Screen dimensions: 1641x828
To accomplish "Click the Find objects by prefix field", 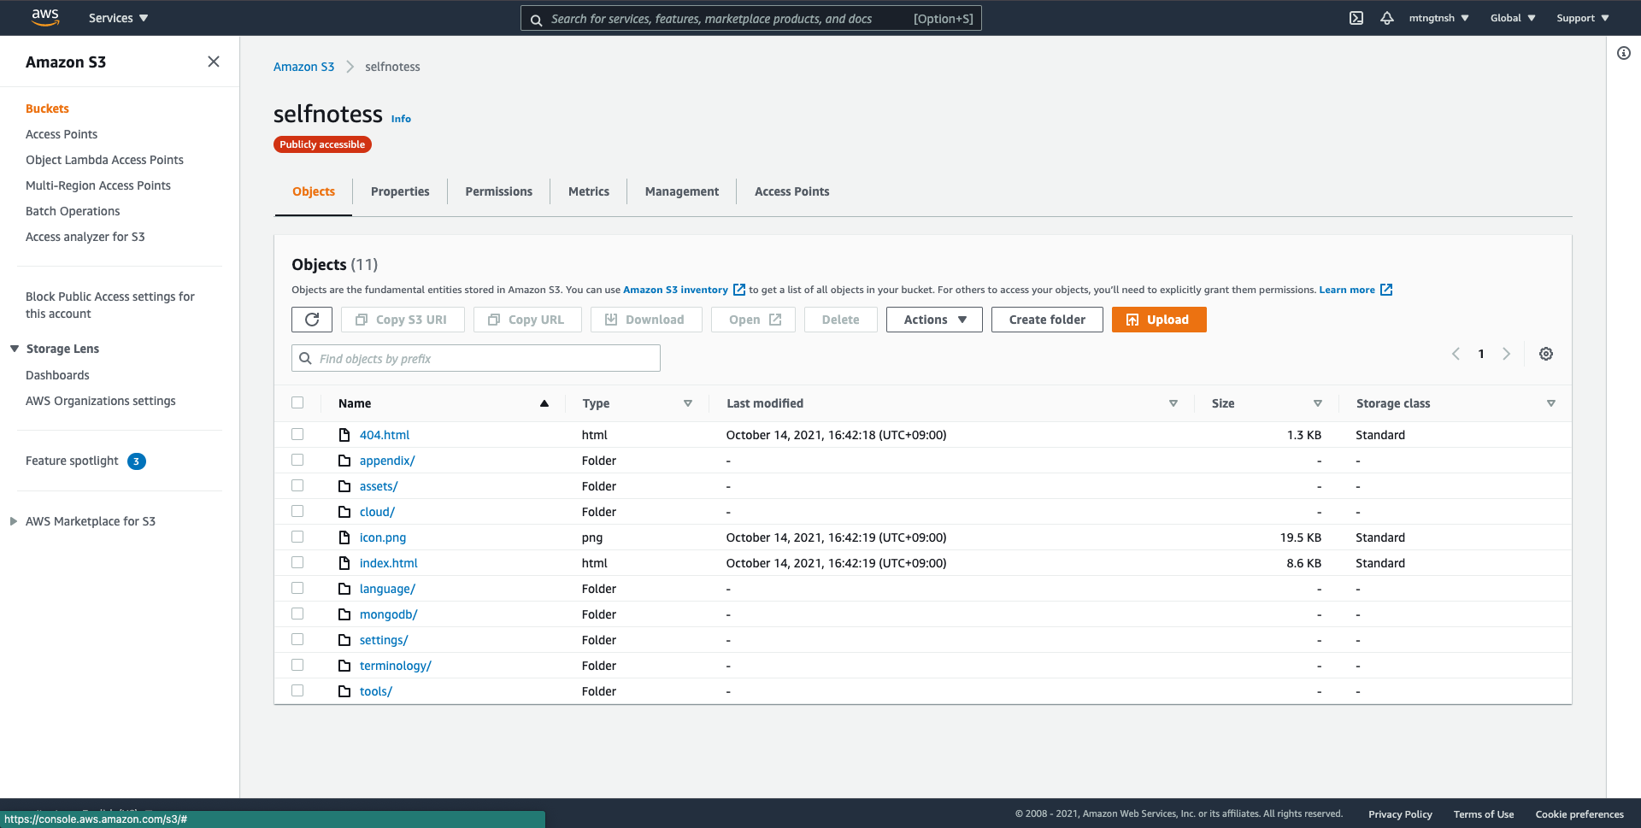I will coord(476,358).
